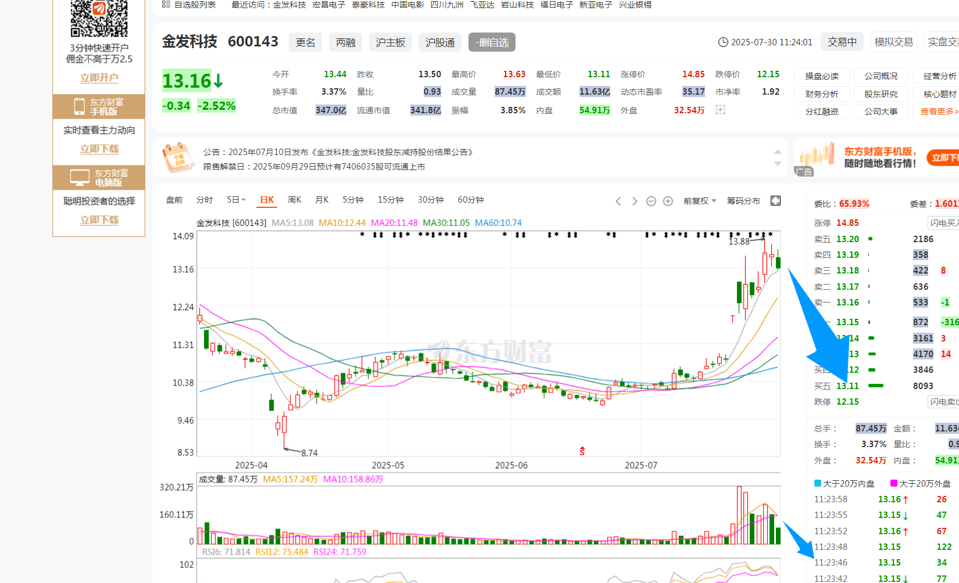The image size is (959, 583).
Task: Click the clock icon beside the timestamp
Action: tap(723, 42)
